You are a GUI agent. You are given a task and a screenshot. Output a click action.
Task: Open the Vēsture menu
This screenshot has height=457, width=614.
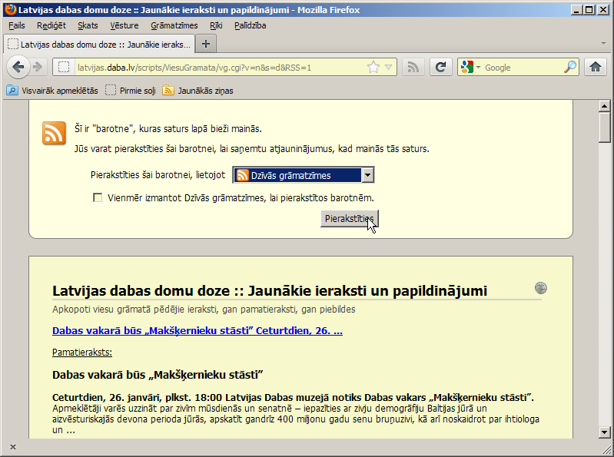tap(124, 25)
